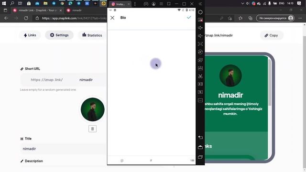The height and width of the screenshot is (172, 306).
Task: Open Windows taskbar search
Action: pyautogui.click(x=12, y=3)
